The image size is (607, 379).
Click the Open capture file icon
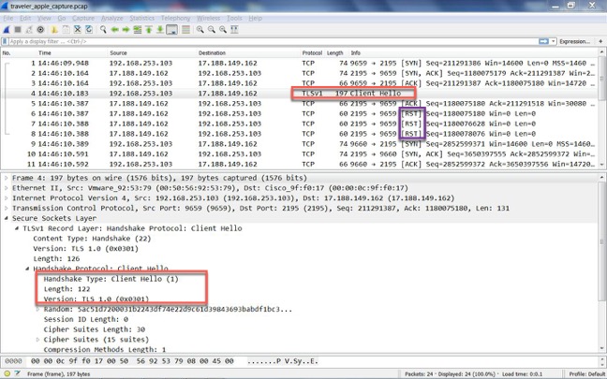54,30
